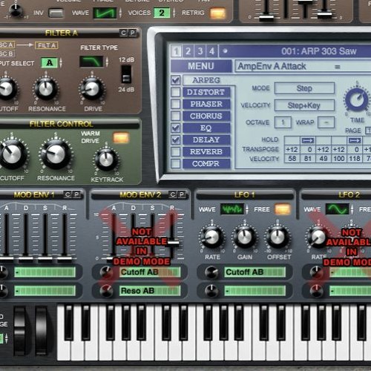The height and width of the screenshot is (371, 371).
Task: Enable the REVERB effect checkbox
Action: point(176,151)
